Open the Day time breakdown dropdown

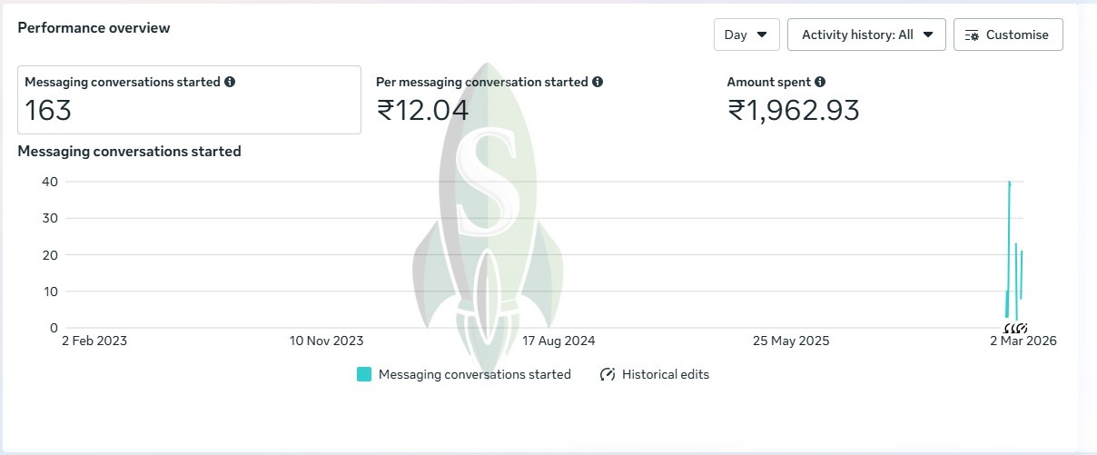(746, 35)
